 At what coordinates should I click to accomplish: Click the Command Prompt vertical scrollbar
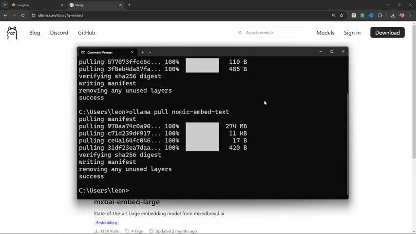pos(347,144)
